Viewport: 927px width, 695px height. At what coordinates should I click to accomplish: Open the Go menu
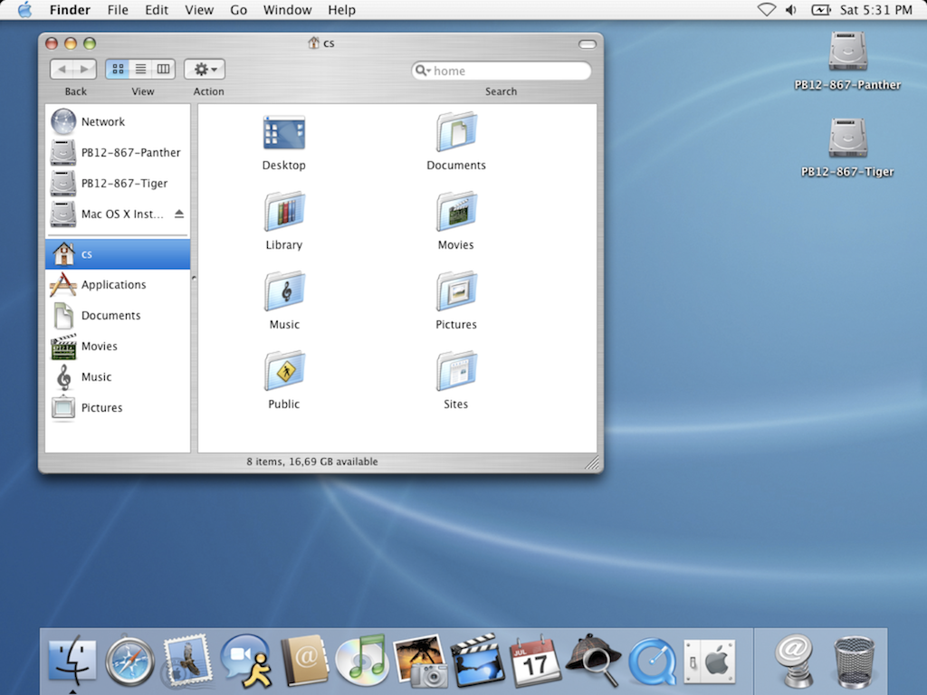coord(239,10)
